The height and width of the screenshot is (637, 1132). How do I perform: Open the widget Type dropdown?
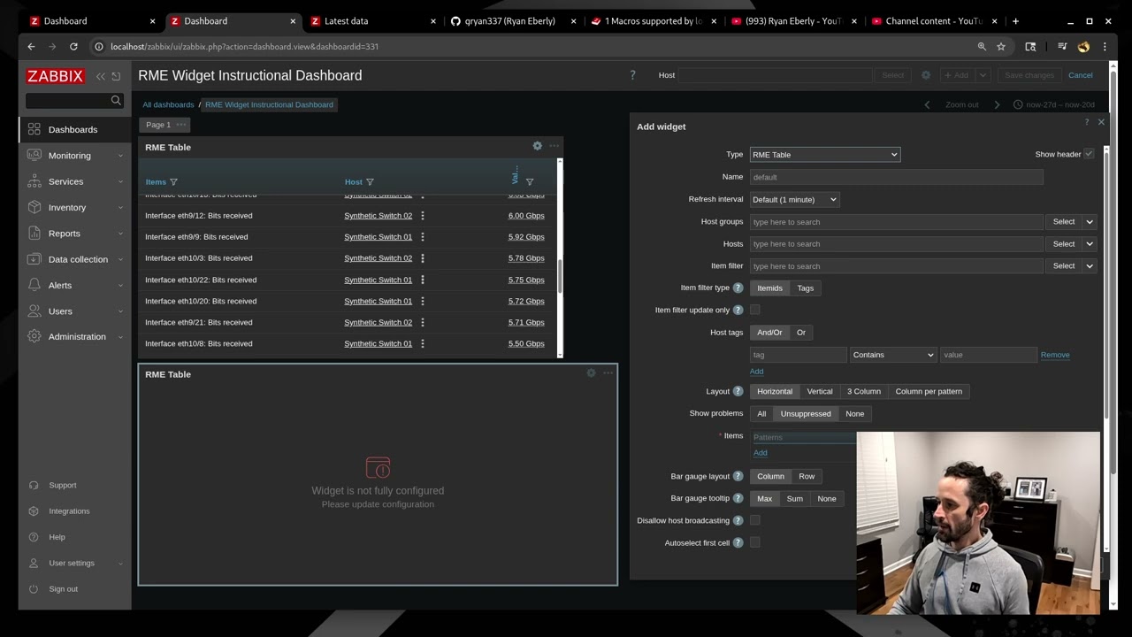825,155
